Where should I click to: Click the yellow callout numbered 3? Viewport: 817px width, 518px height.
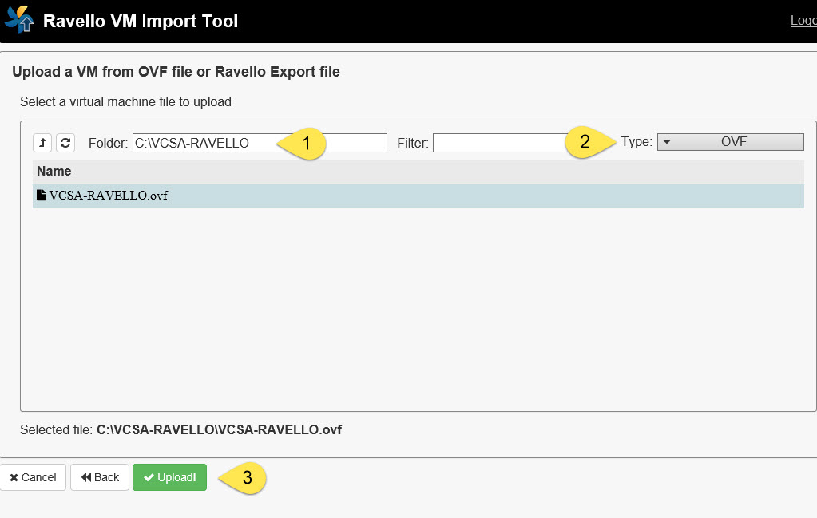point(244,477)
